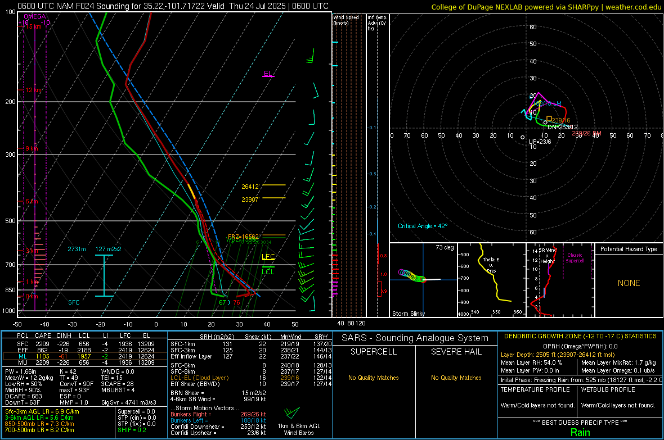Click the 'DENDRITIC GROWTH ZONE' statistics title
This screenshot has width=664, height=440.
click(x=580, y=336)
